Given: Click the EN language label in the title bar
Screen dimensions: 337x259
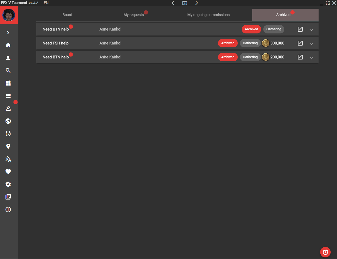Looking at the screenshot, I should (46, 3).
